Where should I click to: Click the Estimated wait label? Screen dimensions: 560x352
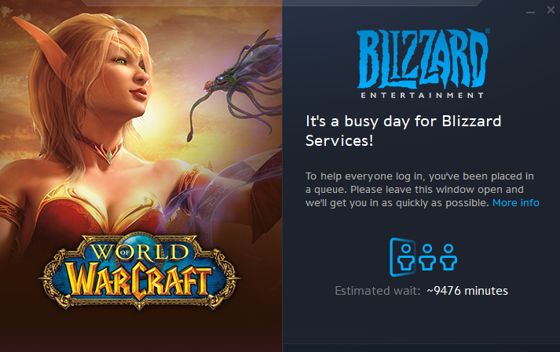tap(378, 291)
